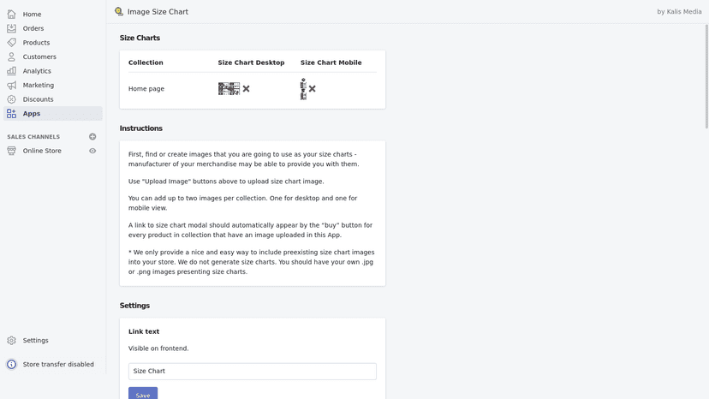The width and height of the screenshot is (709, 399).
Task: Remove the mobile size chart image
Action: 312,89
